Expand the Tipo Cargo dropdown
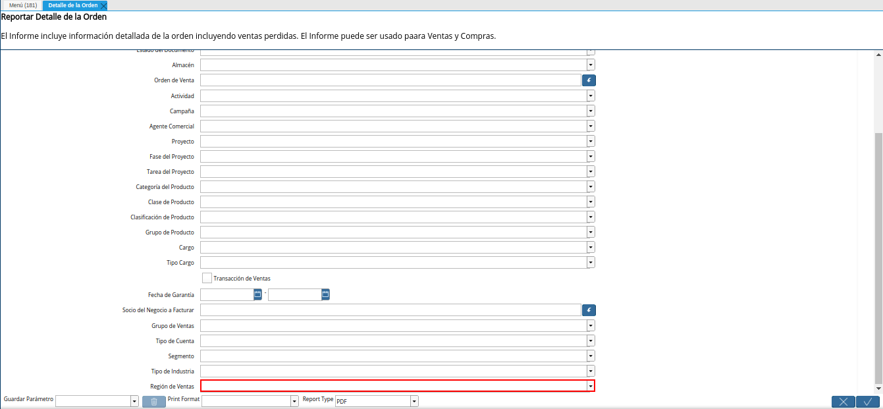 pyautogui.click(x=591, y=263)
